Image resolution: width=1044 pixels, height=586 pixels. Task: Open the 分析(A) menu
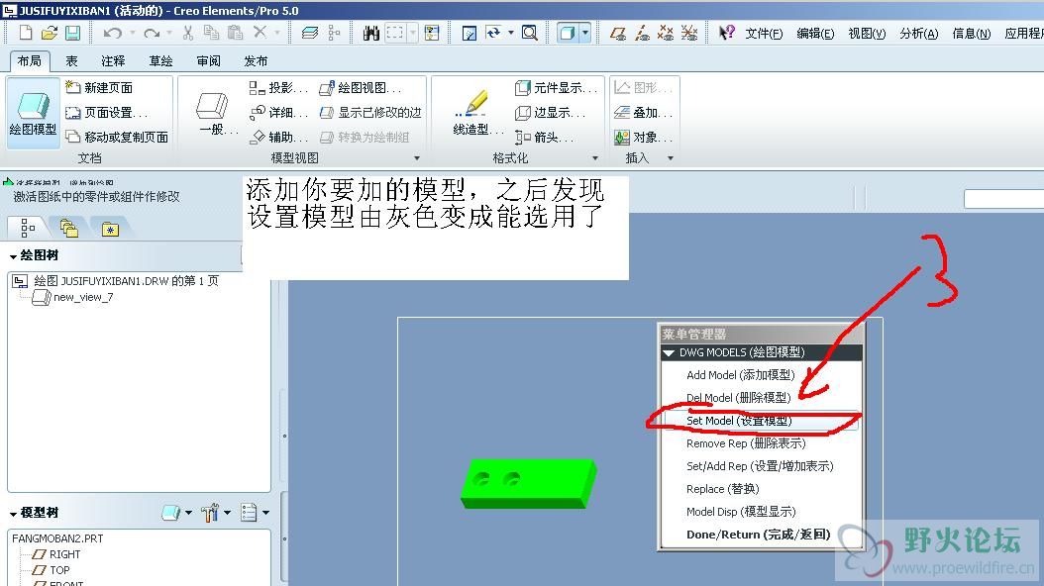(x=919, y=34)
